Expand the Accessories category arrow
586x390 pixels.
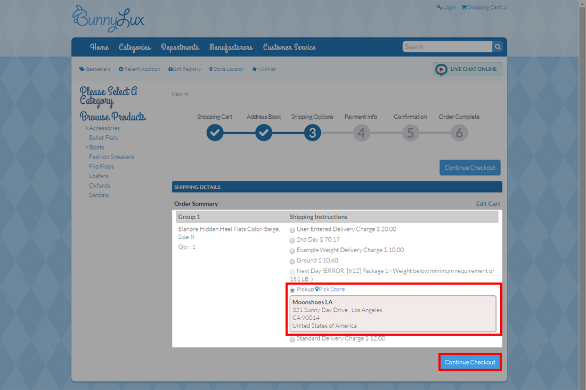pos(87,128)
